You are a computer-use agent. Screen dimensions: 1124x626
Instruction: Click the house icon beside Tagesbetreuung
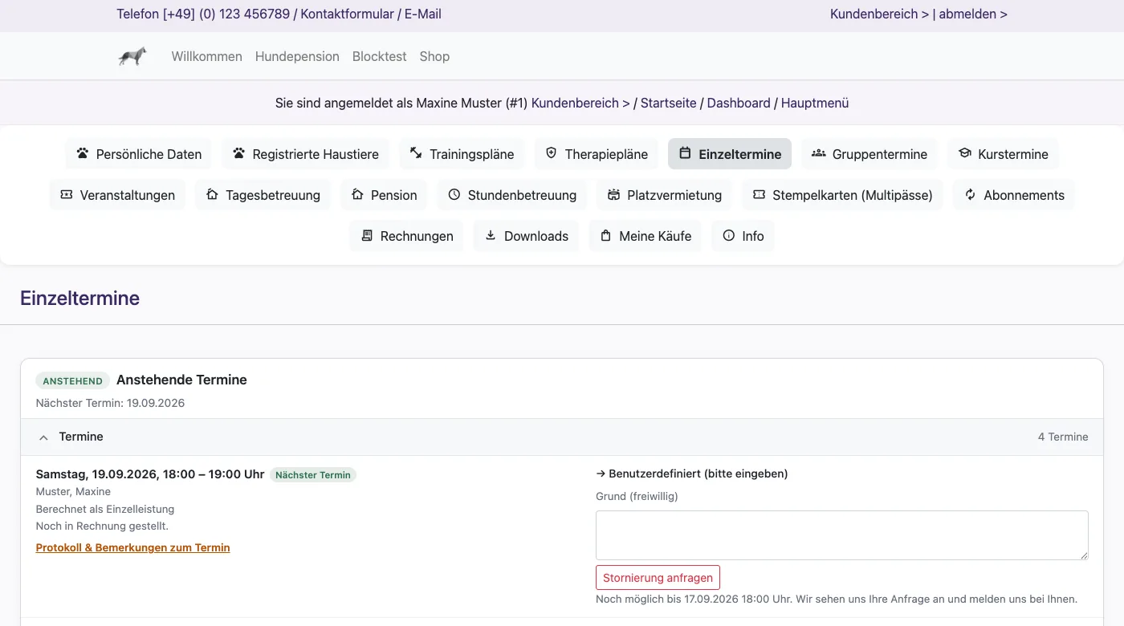click(x=212, y=194)
